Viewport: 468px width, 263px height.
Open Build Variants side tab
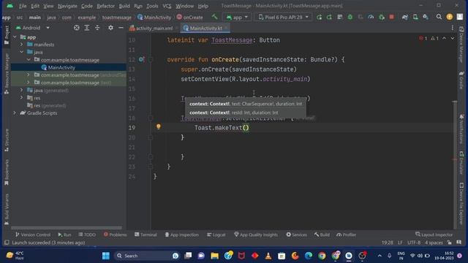(x=7, y=209)
